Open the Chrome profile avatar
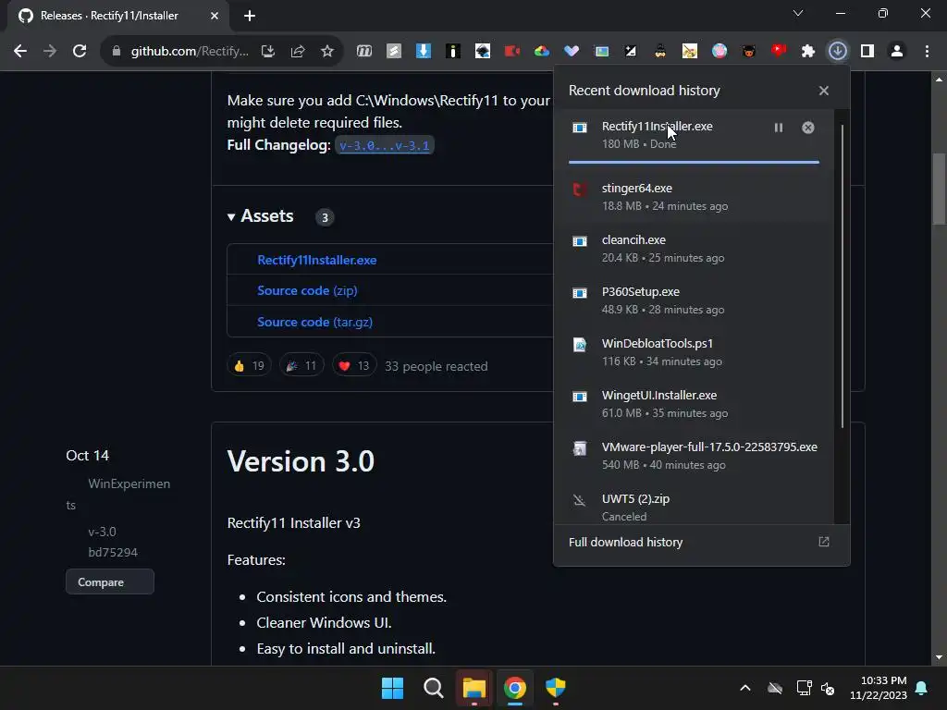The width and height of the screenshot is (947, 710). (x=897, y=52)
